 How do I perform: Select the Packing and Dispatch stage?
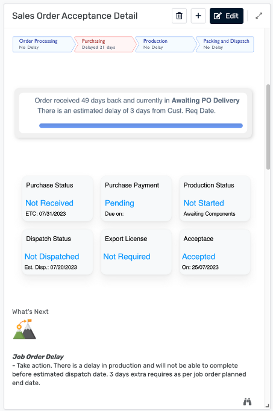225,45
